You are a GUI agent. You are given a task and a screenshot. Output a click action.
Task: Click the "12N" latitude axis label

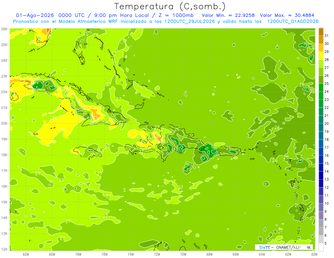4,249
